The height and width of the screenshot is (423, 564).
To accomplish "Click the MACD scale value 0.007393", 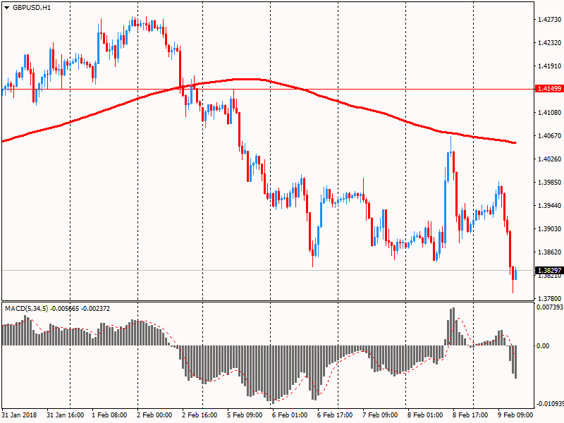I will pyautogui.click(x=550, y=307).
